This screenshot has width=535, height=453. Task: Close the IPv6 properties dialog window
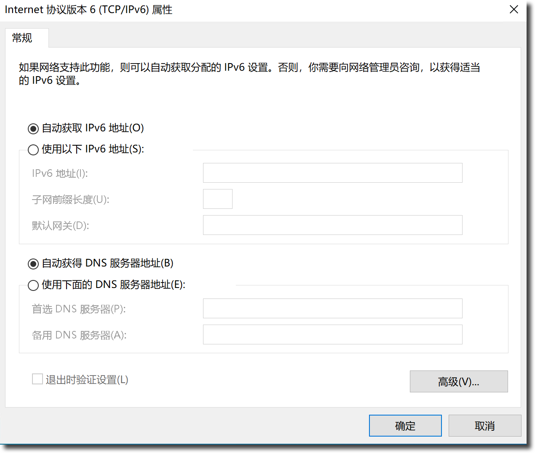[514, 10]
